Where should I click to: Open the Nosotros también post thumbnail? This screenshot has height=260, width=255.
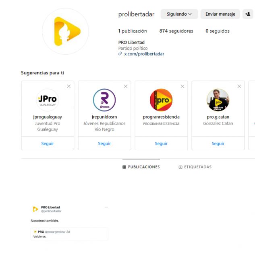[69, 221]
